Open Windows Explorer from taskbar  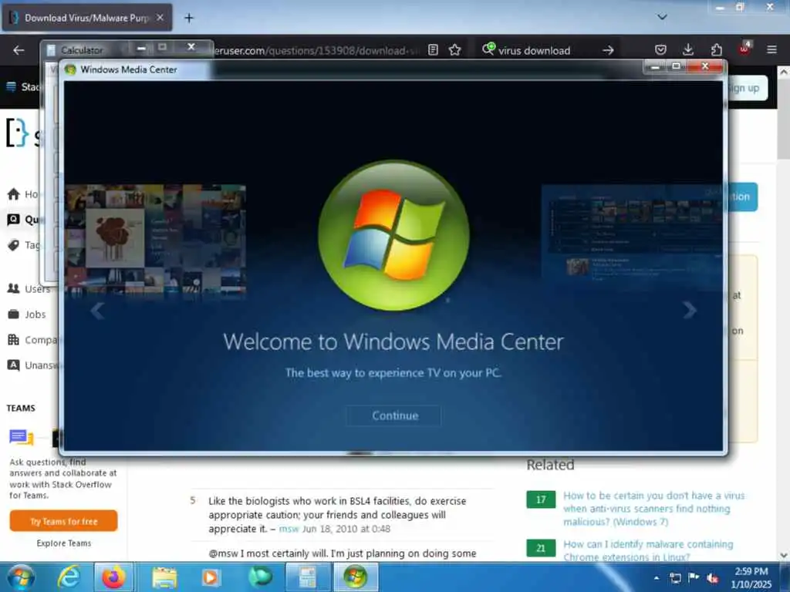coord(164,577)
